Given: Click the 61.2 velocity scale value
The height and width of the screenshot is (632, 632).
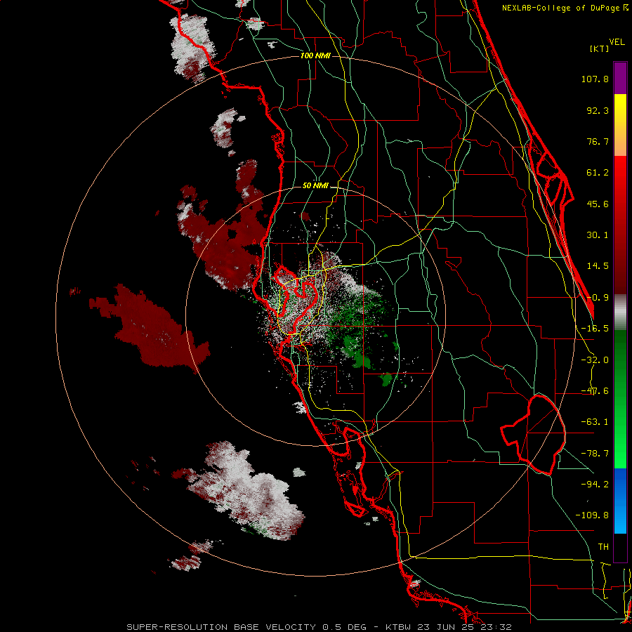Looking at the screenshot, I should (x=598, y=173).
